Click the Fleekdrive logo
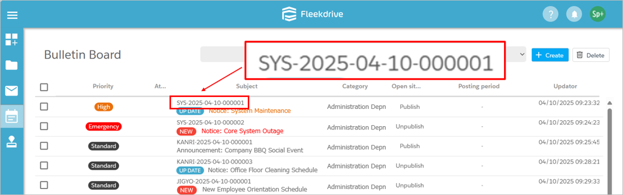This screenshot has width=623, height=195. click(x=312, y=15)
